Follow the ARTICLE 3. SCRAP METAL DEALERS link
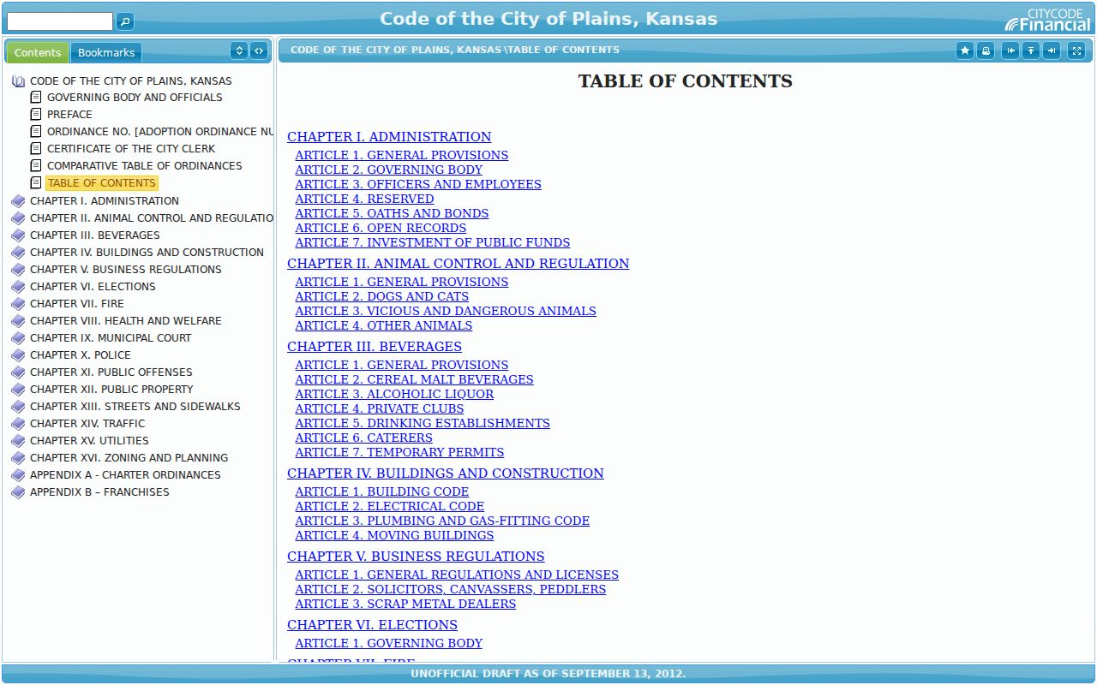Screen dimensions: 1097x685 (405, 604)
